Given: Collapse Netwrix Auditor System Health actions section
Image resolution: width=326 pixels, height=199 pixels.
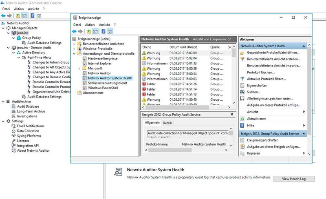Looking at the screenshot, I should tap(304, 46).
